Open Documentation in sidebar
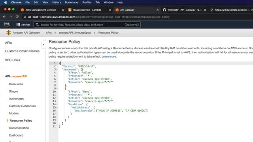253x142 pixels. click(x=19, y=128)
